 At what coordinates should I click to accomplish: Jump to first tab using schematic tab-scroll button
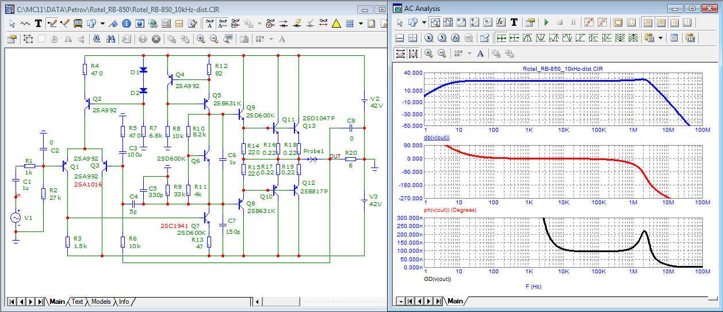[x=12, y=302]
